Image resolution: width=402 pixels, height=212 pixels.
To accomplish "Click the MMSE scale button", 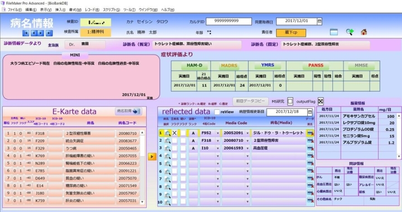I will point(361,65).
